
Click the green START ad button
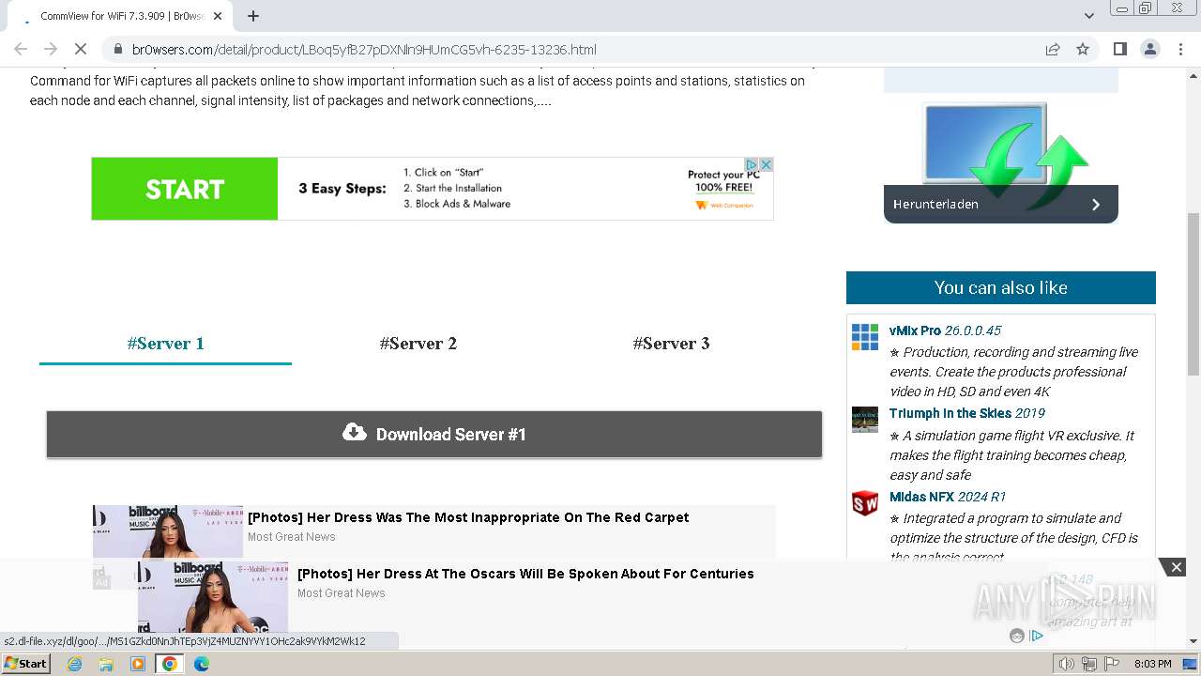tap(185, 189)
